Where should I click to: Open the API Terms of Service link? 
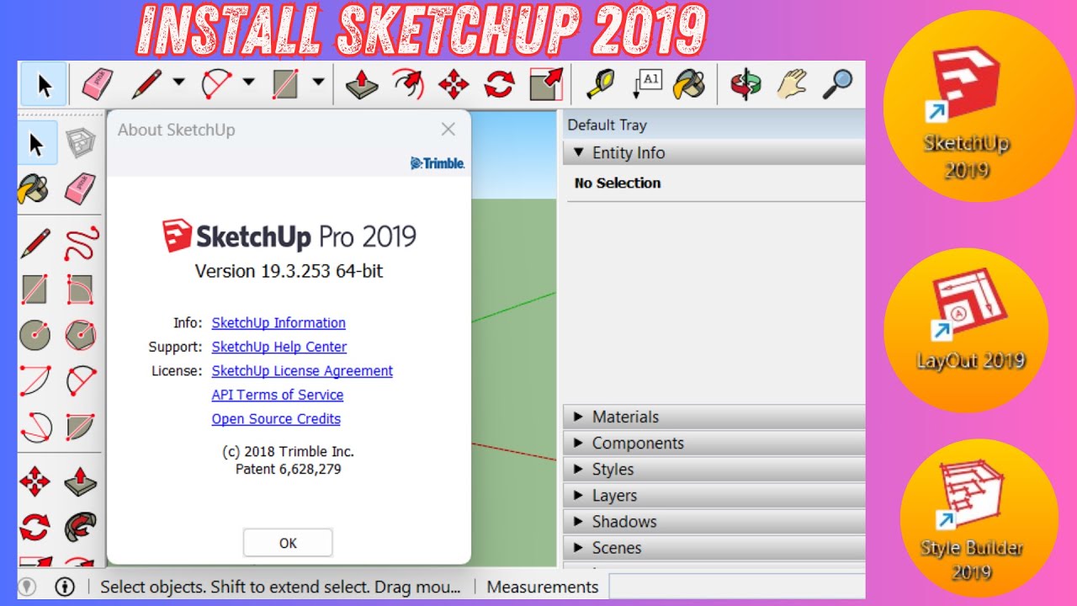pos(278,395)
